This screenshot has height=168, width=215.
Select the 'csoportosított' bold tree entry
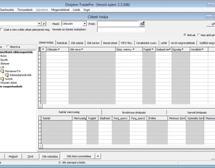click(x=11, y=86)
